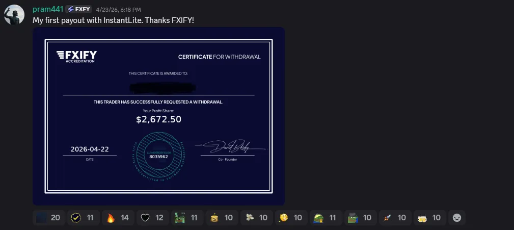
Task: Toggle the green frog emote reaction with 11
Action: coord(187,218)
